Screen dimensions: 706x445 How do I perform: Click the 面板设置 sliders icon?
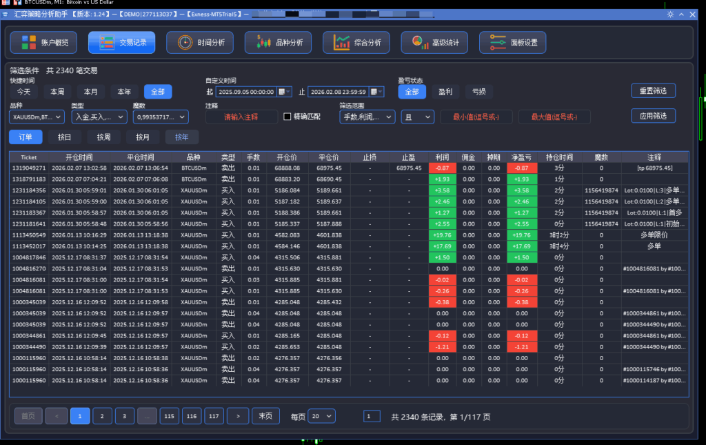[x=498, y=43]
